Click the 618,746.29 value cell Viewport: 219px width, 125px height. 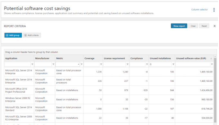click(x=194, y=109)
